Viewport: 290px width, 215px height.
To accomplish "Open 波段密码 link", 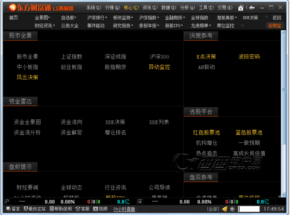I will click(249, 57).
